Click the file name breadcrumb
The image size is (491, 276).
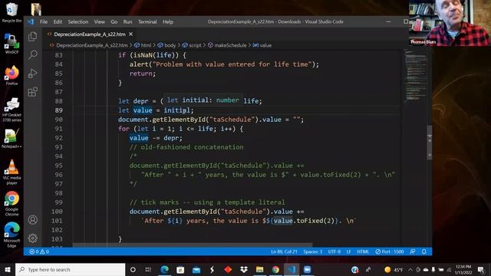pyautogui.click(x=89, y=45)
